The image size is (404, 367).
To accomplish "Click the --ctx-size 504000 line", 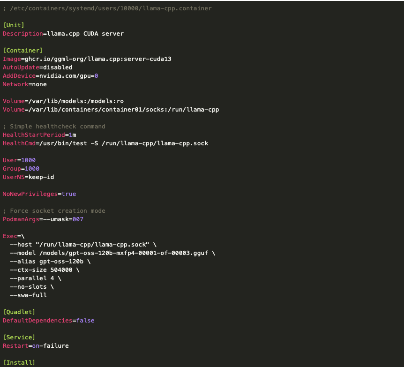I will pos(45,270).
